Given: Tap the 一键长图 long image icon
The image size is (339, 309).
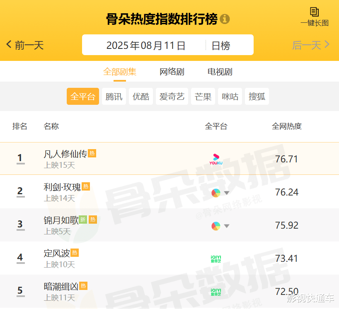Looking at the screenshot, I should pyautogui.click(x=315, y=12).
